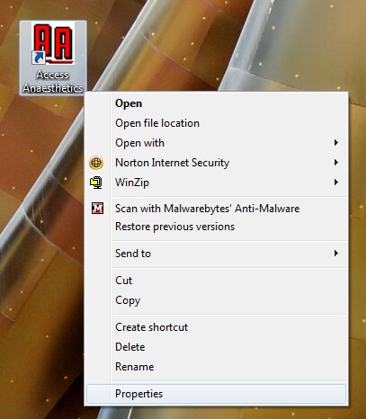Select the Access Anaesthetics desktop shortcut icon
The image size is (366, 419).
point(53,44)
